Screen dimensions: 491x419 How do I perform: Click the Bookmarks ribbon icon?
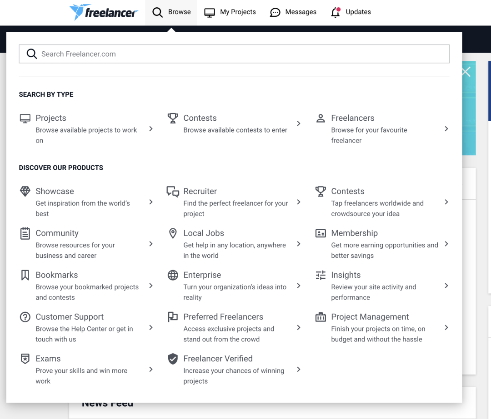tap(25, 275)
